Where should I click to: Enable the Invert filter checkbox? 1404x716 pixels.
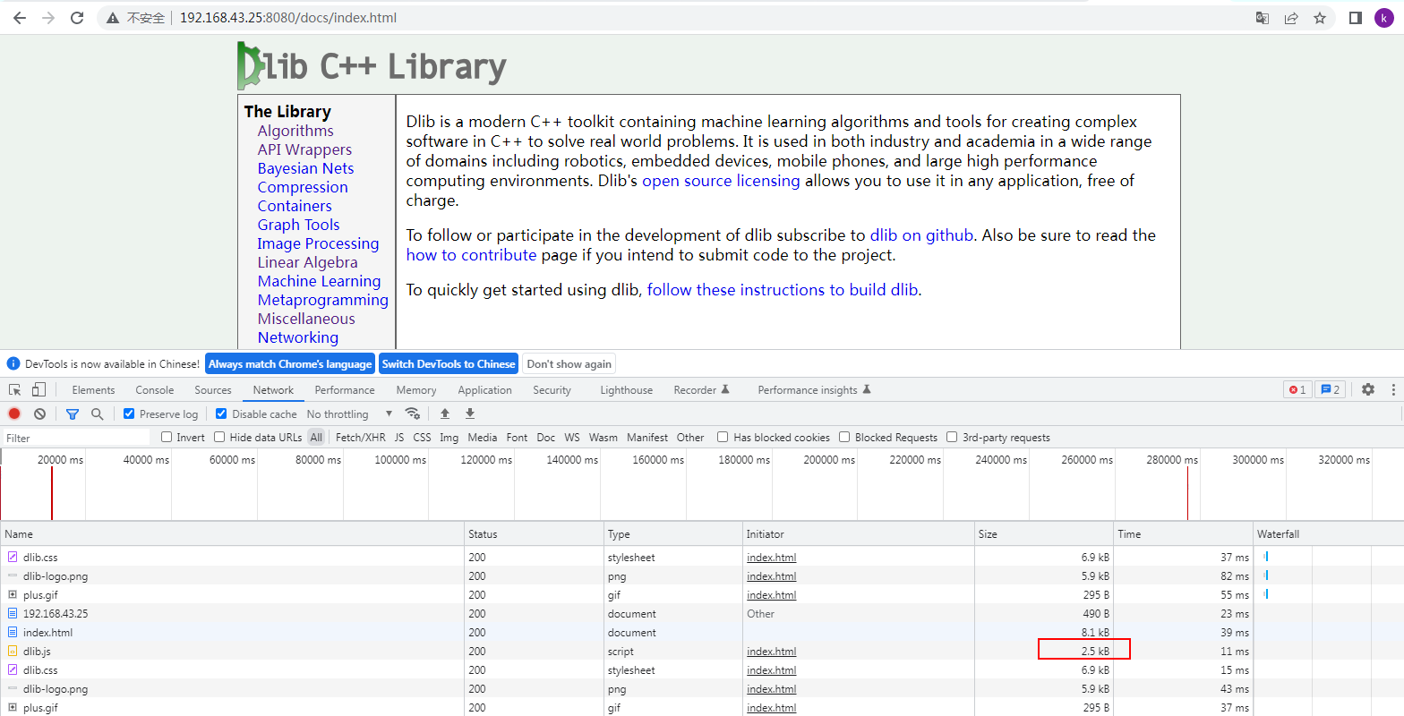(167, 438)
